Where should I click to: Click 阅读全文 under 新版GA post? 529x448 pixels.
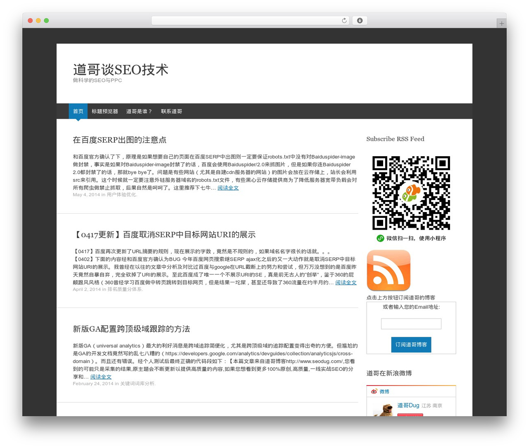pyautogui.click(x=101, y=377)
